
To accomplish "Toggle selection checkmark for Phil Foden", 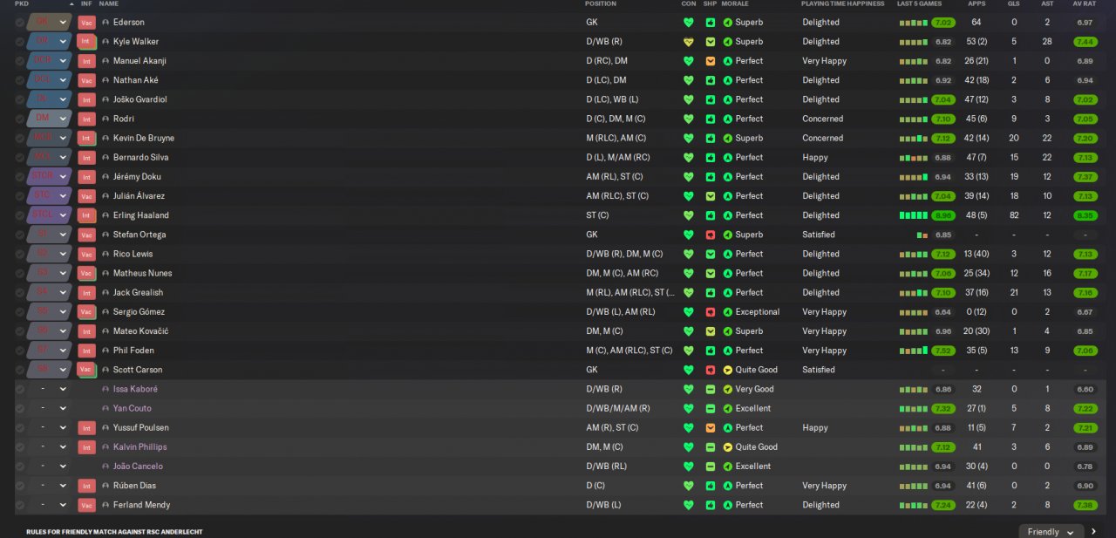I will pos(19,351).
